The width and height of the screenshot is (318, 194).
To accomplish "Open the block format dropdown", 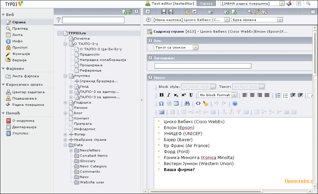I will 218,95.
